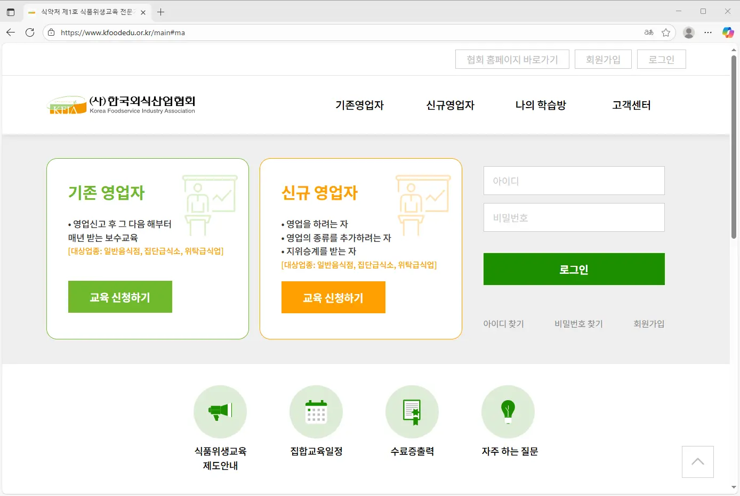Open the lightbulb 자주 하는 질문 icon
Image resolution: width=740 pixels, height=496 pixels.
(x=508, y=411)
